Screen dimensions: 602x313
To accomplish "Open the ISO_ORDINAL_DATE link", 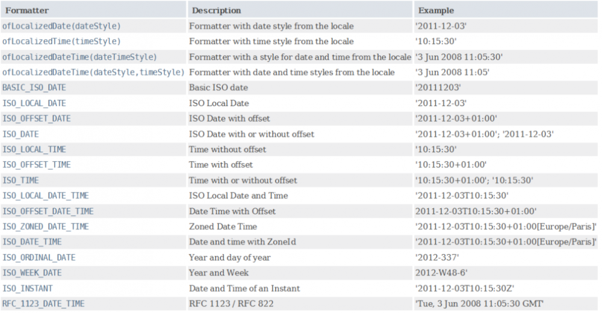I will click(39, 258).
